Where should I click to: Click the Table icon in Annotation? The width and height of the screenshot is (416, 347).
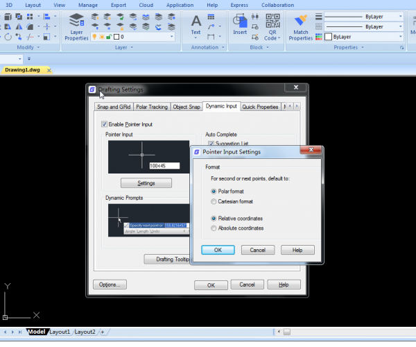211,17
